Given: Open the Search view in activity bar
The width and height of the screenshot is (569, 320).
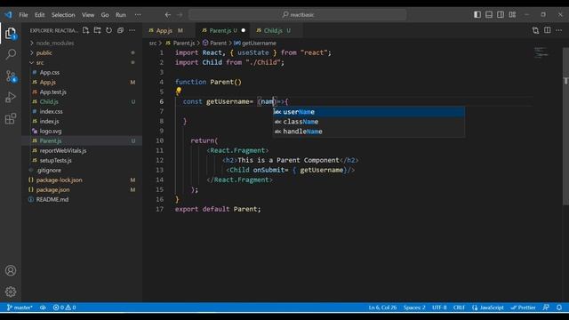Looking at the screenshot, I should point(11,54).
